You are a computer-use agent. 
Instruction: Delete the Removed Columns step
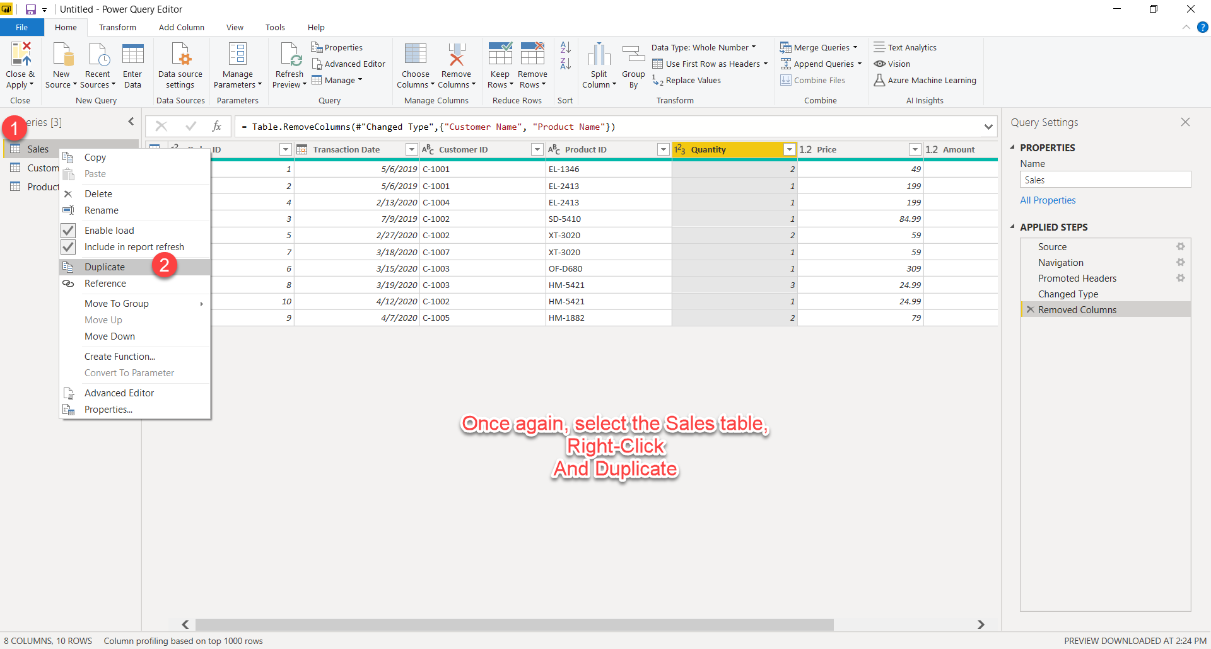[1030, 309]
